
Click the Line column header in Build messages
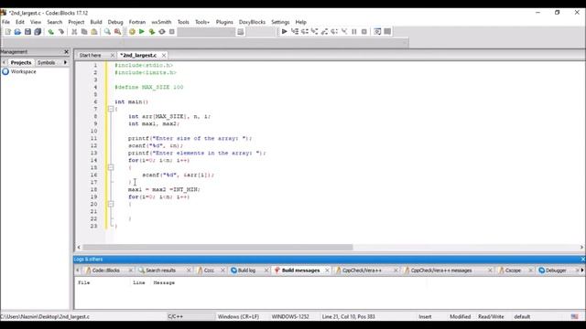(x=138, y=282)
